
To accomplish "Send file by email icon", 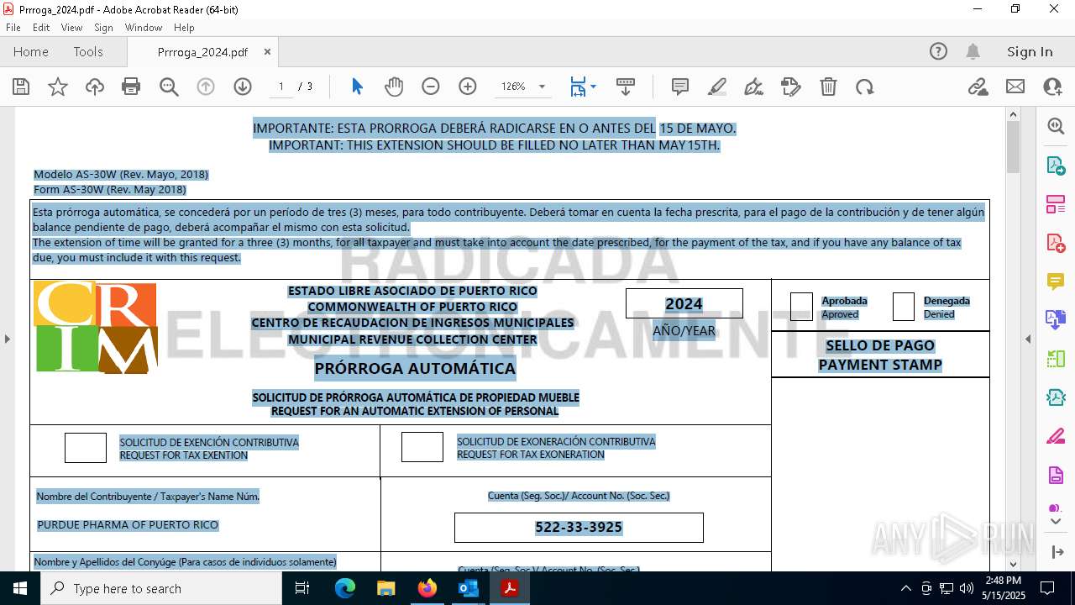I will [x=1015, y=87].
